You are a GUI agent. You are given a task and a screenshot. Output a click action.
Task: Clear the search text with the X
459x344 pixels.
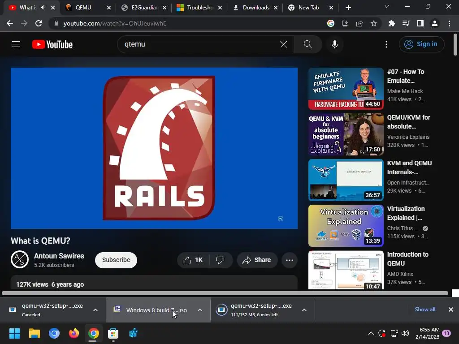point(283,44)
